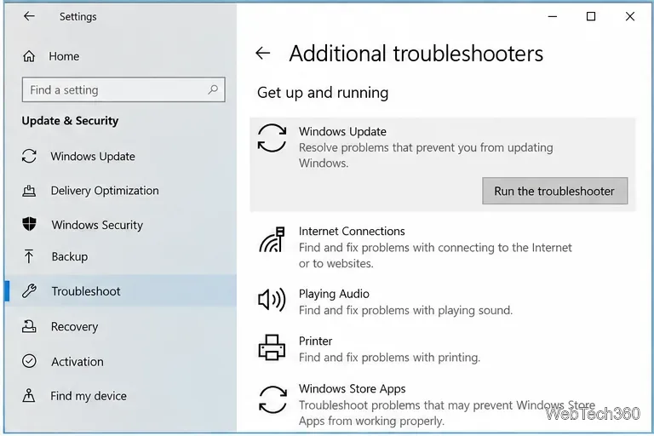The width and height of the screenshot is (654, 436).
Task: Click Resolve problems that prevent updating description
Action: click(426, 155)
